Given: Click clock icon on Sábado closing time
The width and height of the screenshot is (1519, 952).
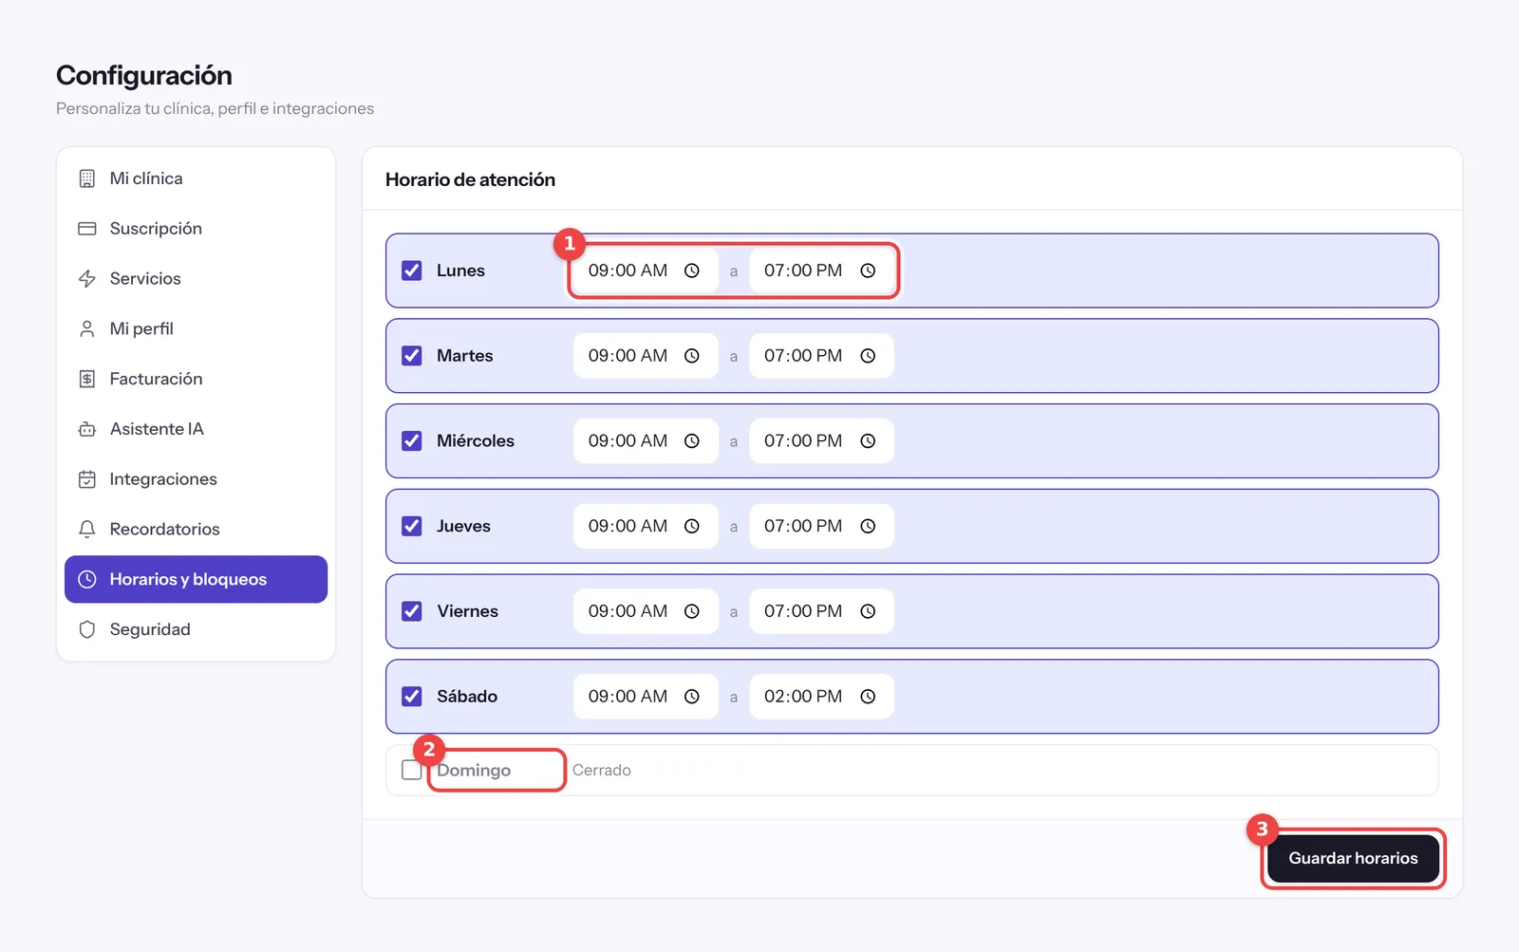Looking at the screenshot, I should point(868,697).
